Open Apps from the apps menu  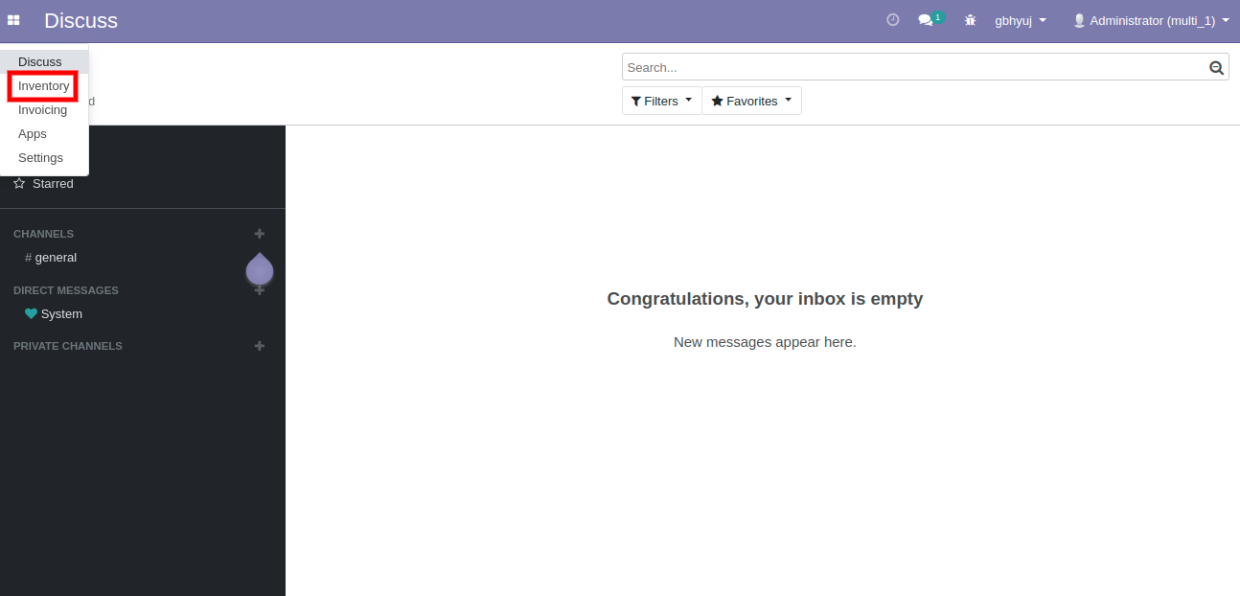(33, 134)
